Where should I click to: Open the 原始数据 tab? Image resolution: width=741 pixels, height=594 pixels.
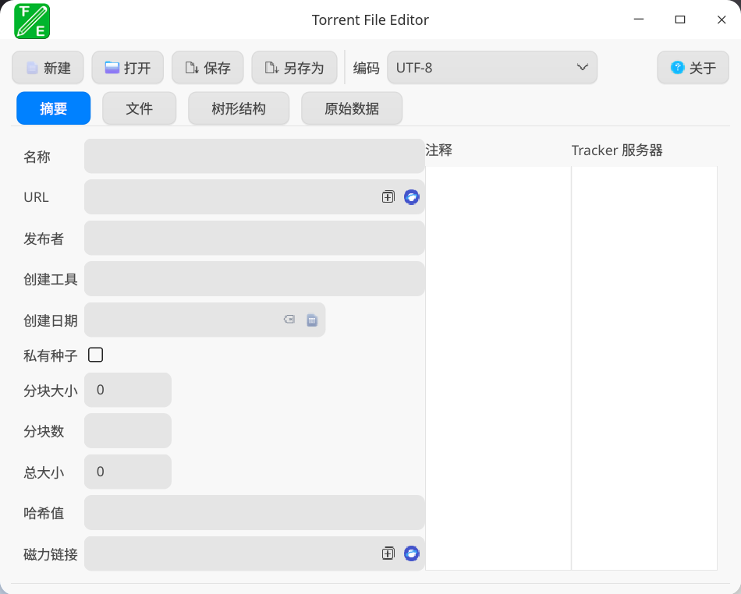[352, 108]
